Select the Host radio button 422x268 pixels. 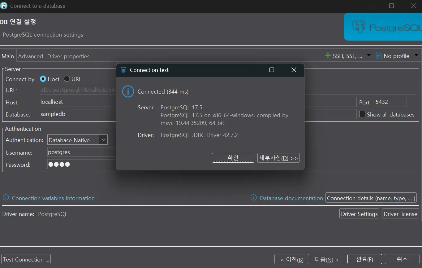pyautogui.click(x=43, y=79)
